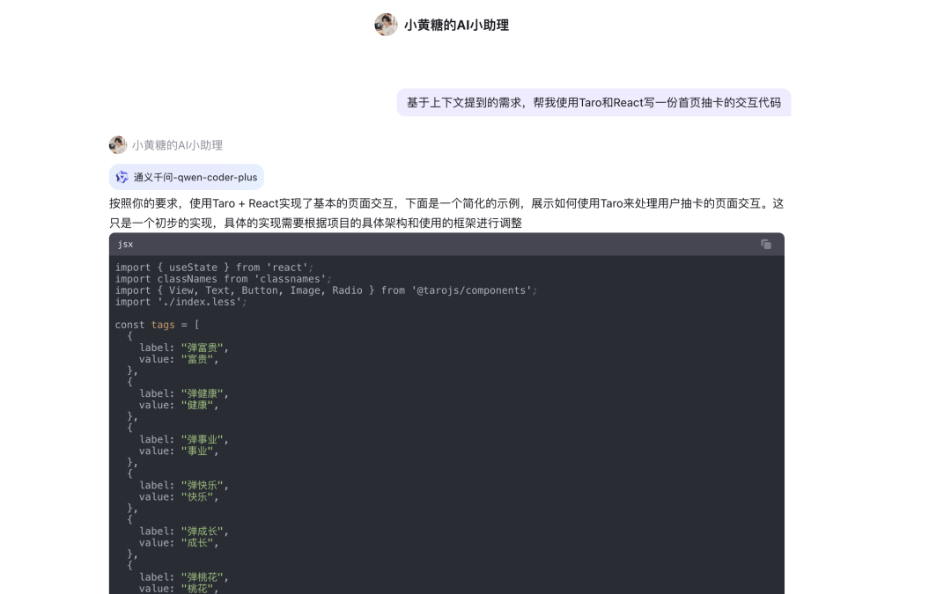Click the 小黄糖的AI小助理 header title
The width and height of the screenshot is (951, 594).
(456, 25)
